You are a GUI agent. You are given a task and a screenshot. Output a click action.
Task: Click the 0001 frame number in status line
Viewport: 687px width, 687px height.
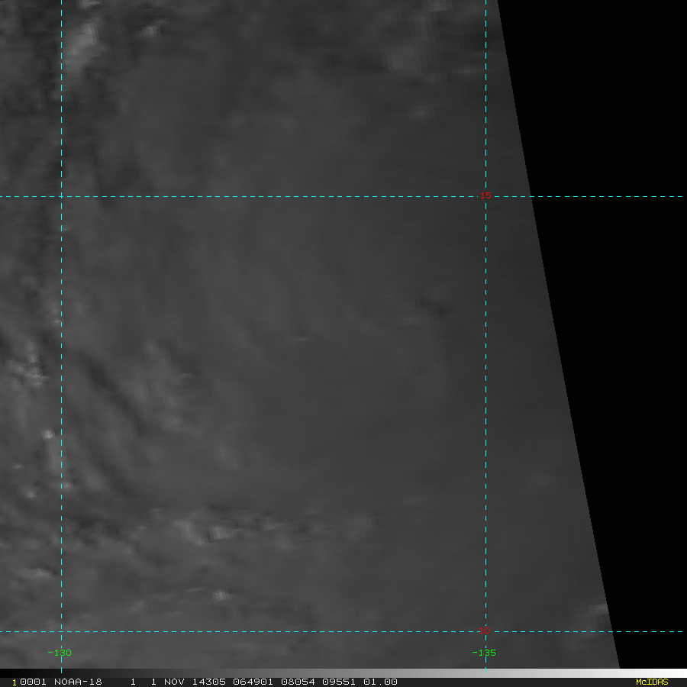point(33,682)
